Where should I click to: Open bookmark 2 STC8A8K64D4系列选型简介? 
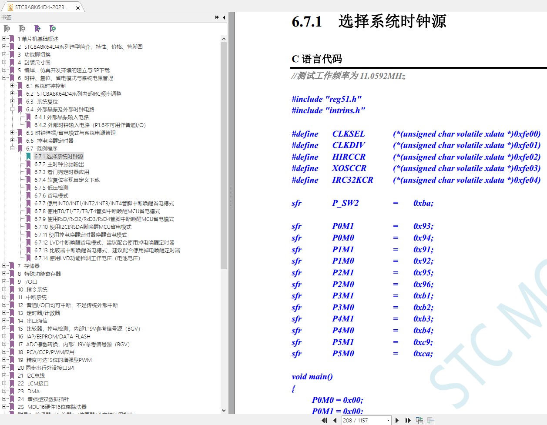(80, 47)
